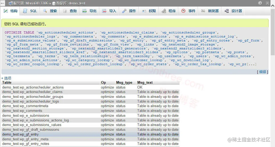
Task: Click the 导入 import icon
Action: pyautogui.click(x=104, y=11)
